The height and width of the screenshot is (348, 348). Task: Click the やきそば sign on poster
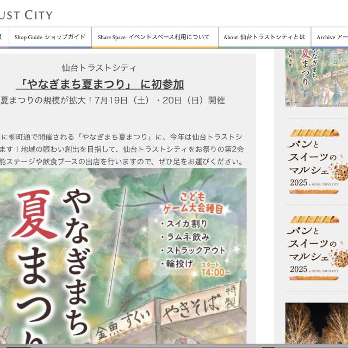[x=192, y=309]
